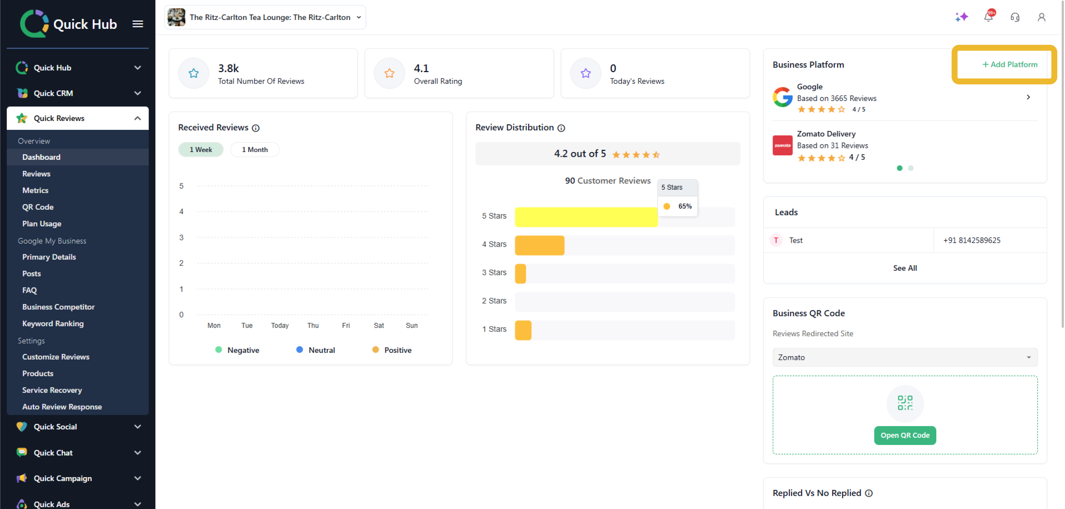
Task: Go to Business Competitor page
Action: coord(58,307)
